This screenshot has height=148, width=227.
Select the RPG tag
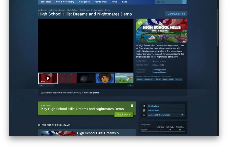point(165,80)
